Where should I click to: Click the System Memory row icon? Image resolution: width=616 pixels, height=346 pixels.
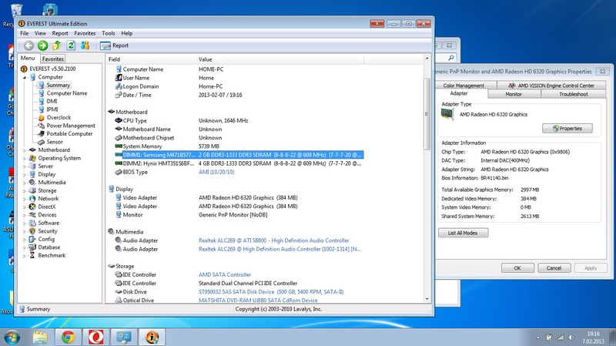click(x=119, y=146)
